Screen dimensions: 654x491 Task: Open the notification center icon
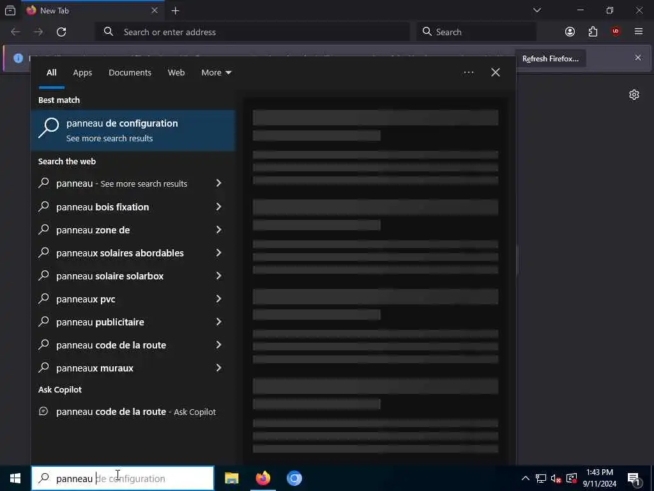click(x=634, y=478)
